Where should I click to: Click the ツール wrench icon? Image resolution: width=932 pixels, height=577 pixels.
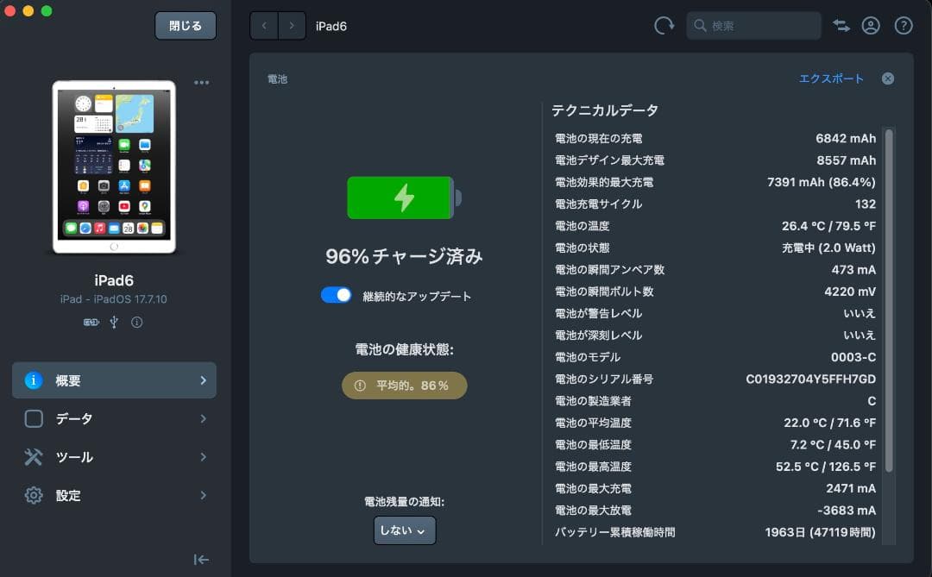(x=34, y=457)
